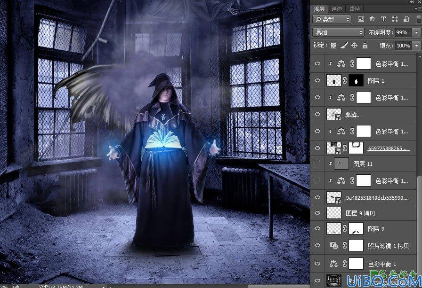
Task: Select the 9a482531840dcb535990 layer name
Action: coord(378,198)
